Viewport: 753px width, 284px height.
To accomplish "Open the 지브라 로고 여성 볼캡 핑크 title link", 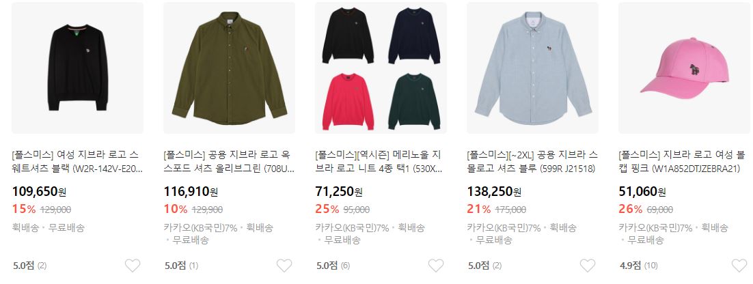I will [682, 162].
